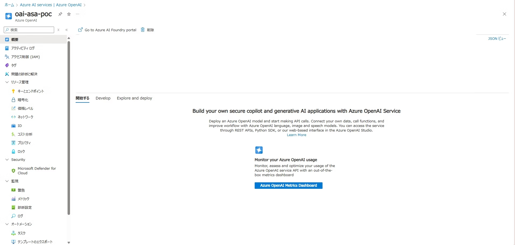Click the 削除 label in toolbar
Screen dimensions: 515x245
pyautogui.click(x=150, y=30)
